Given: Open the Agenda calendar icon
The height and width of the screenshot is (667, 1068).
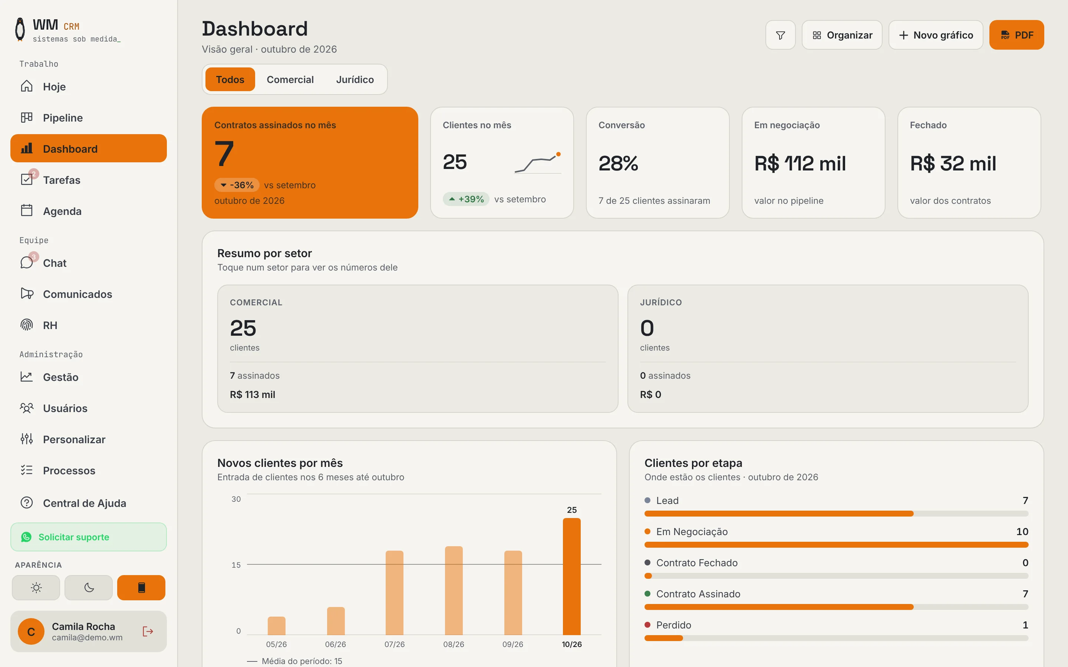Looking at the screenshot, I should [x=27, y=210].
